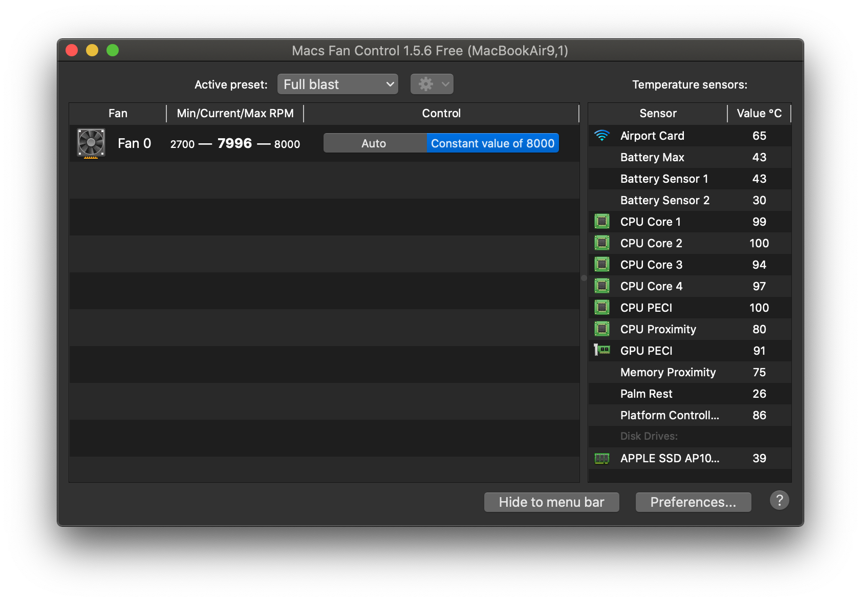The height and width of the screenshot is (602, 861).
Task: Select the CPU Core 2 label
Action: click(x=651, y=243)
